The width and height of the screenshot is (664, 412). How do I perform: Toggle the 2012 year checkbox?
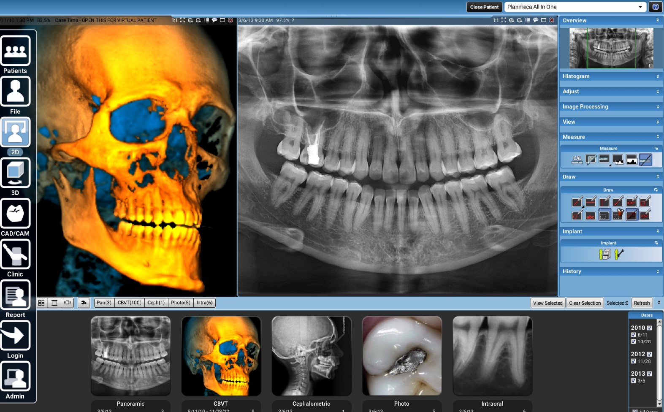[x=649, y=354]
